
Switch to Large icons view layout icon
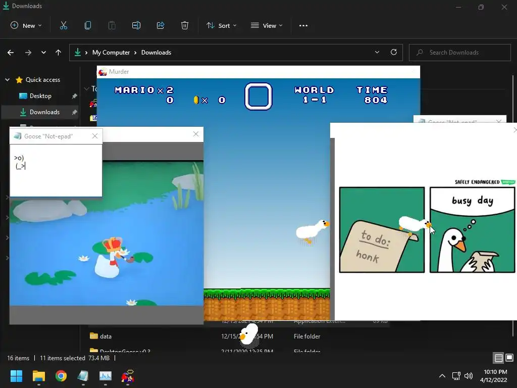pyautogui.click(x=509, y=358)
